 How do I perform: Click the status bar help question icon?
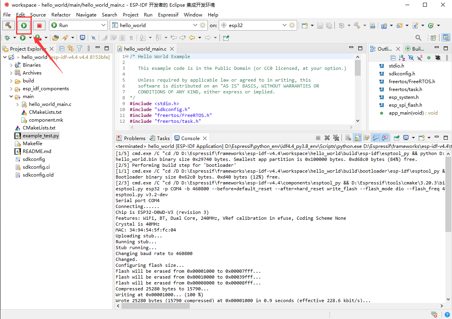pos(447,314)
